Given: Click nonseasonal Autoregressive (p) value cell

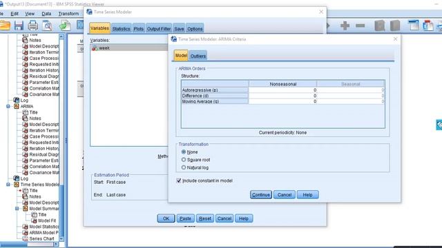Looking at the screenshot, I should [282, 90].
